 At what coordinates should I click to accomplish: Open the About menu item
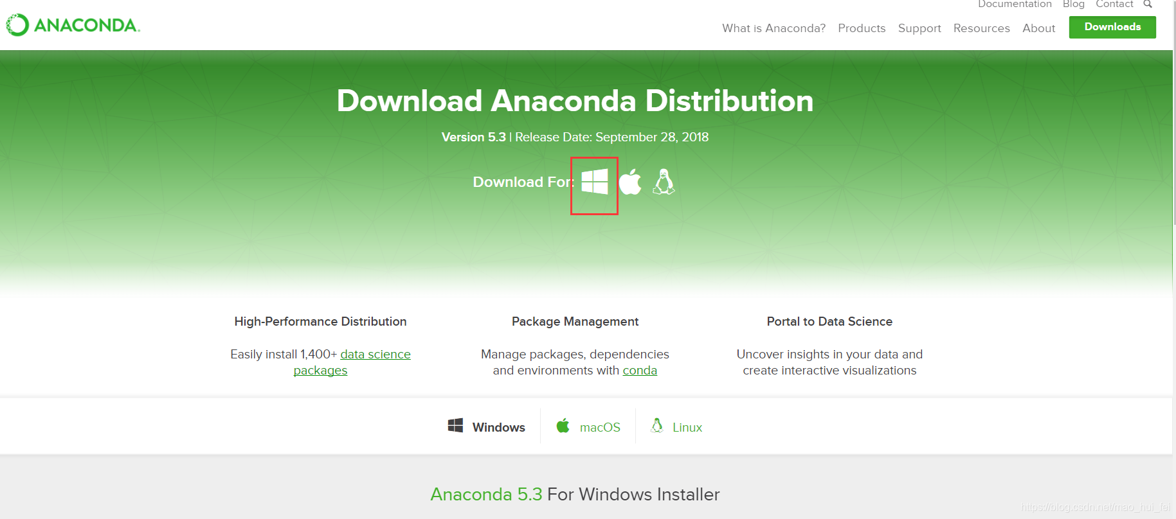pyautogui.click(x=1038, y=28)
